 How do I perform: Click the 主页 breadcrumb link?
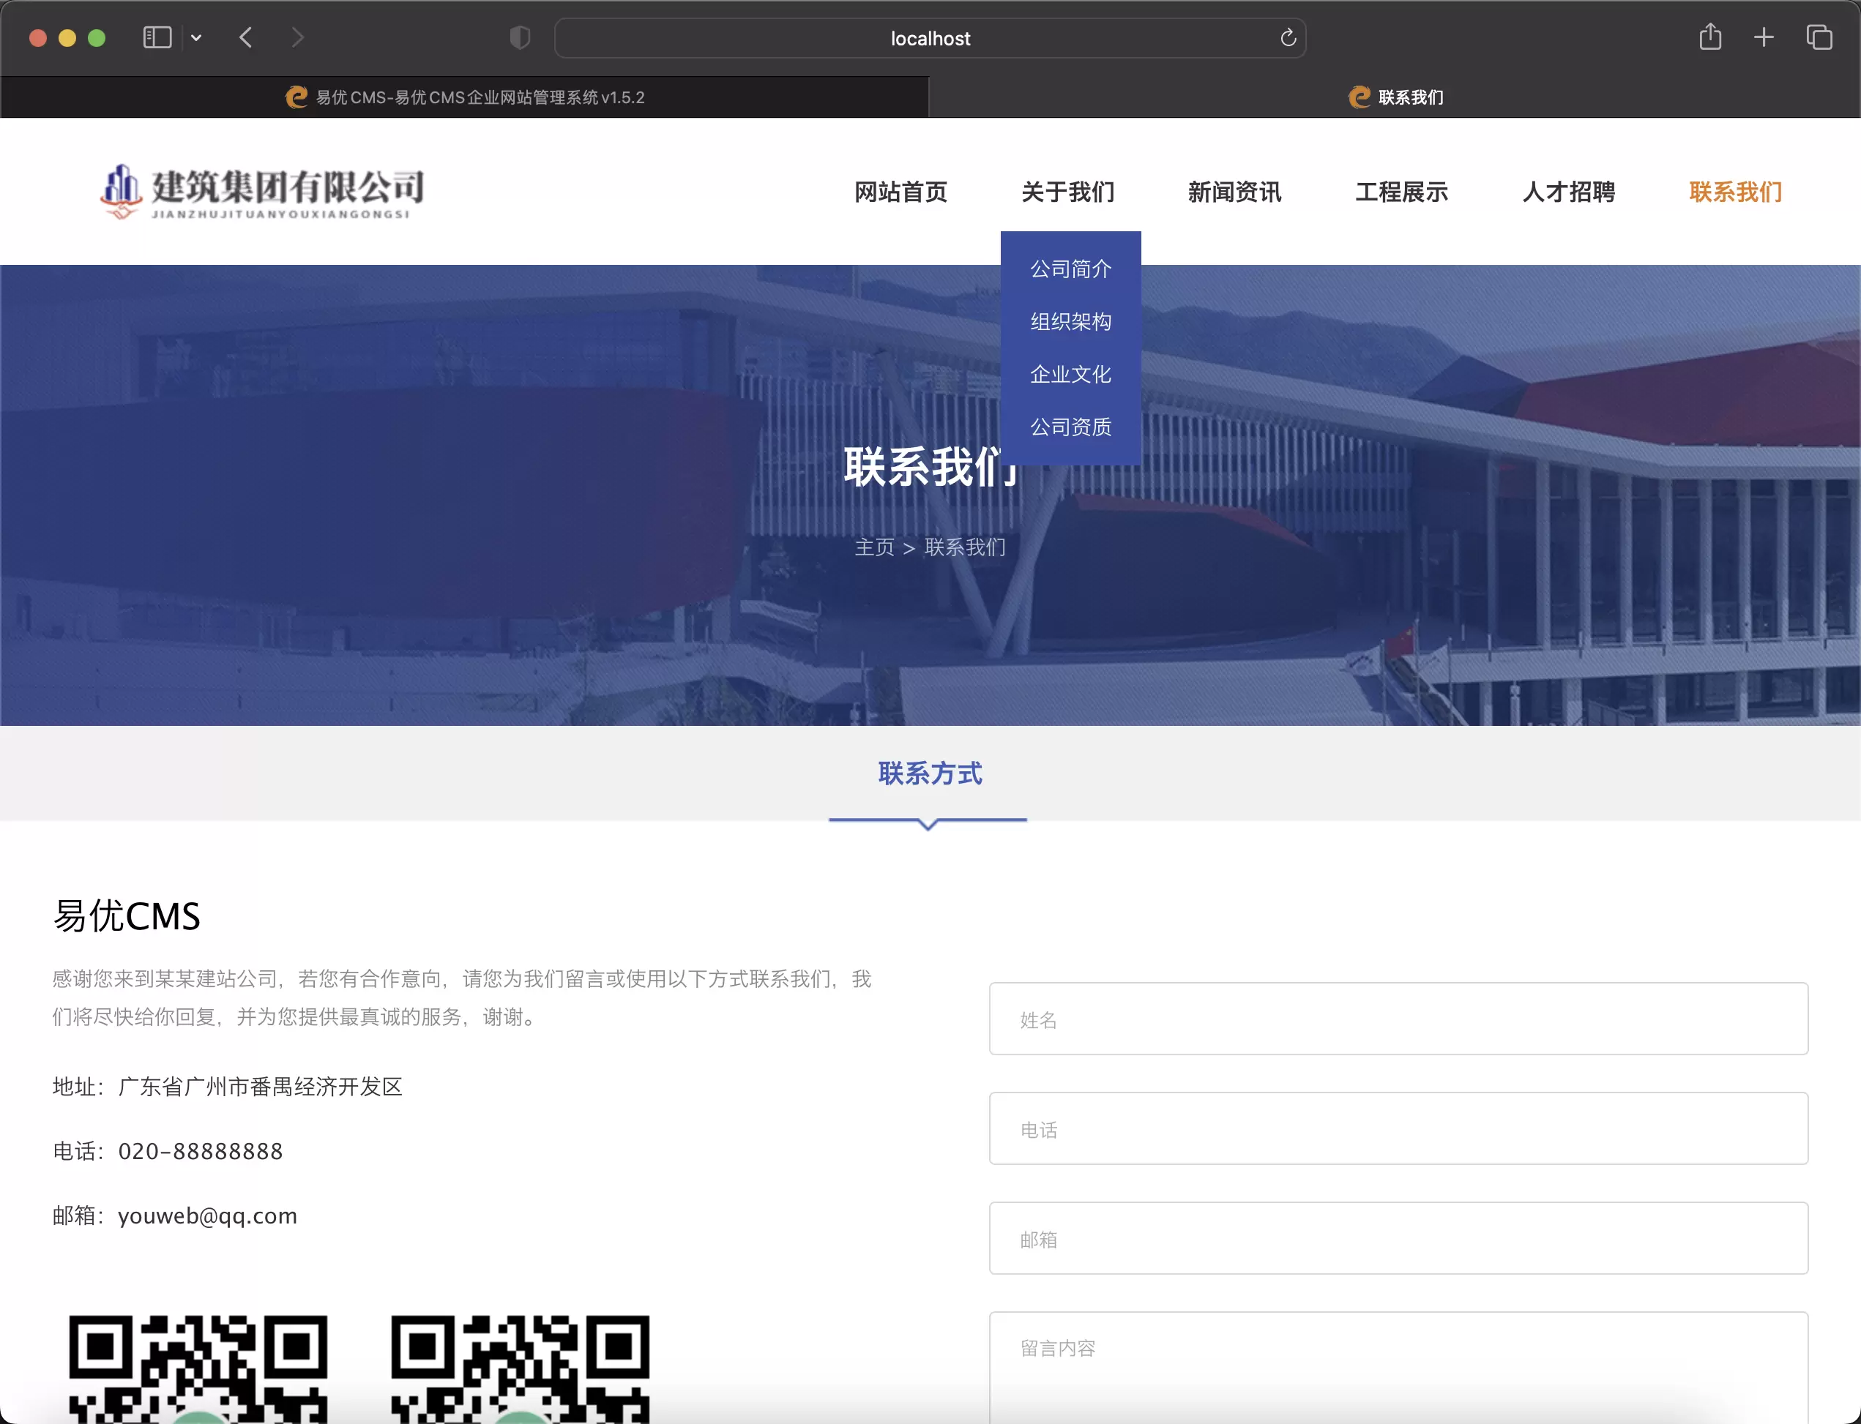pos(874,547)
